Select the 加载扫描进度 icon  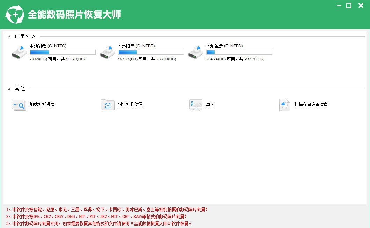click(18, 105)
